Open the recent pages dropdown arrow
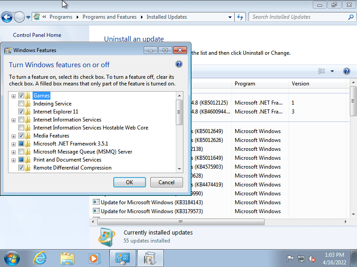Image resolution: width=357 pixels, height=267 pixels. pos(28,17)
